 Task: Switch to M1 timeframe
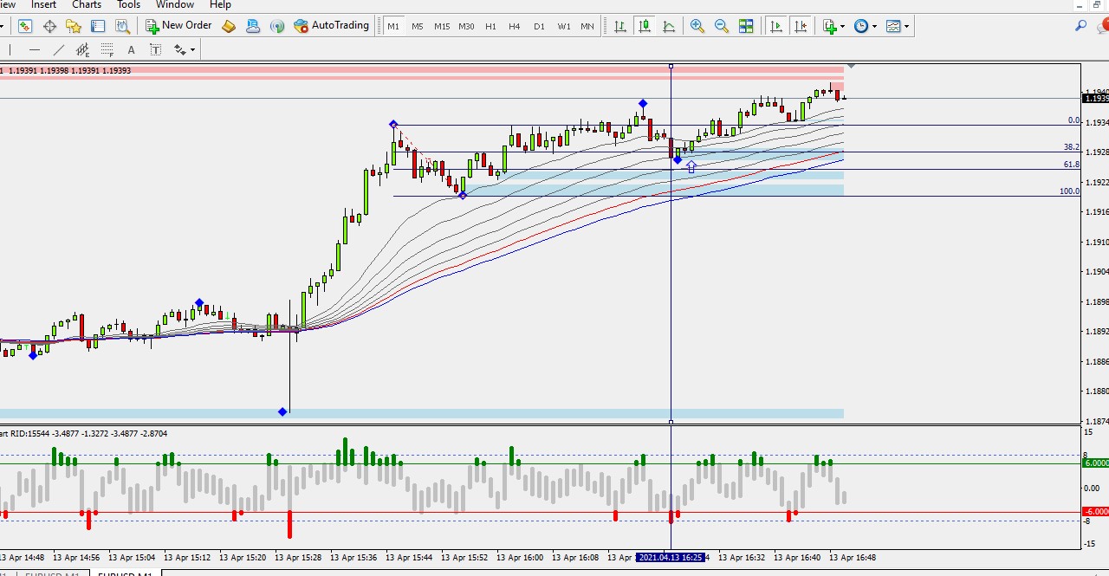point(393,26)
